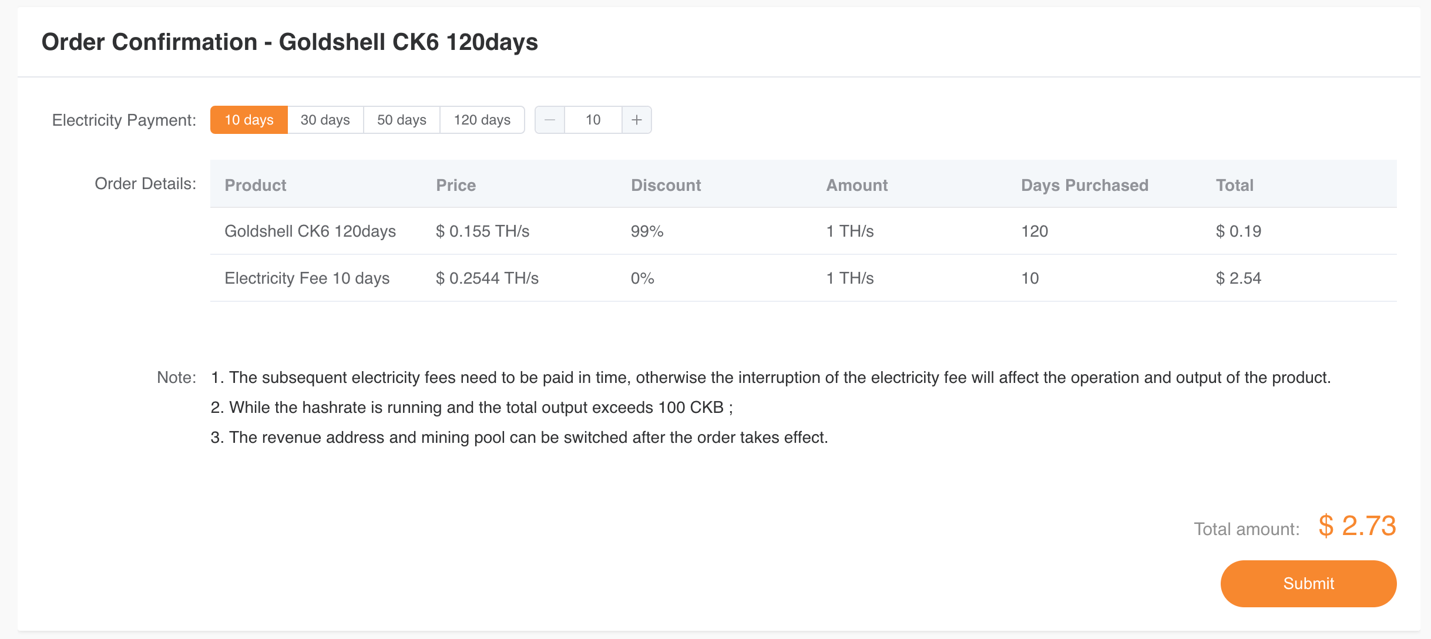Click the $ 0.2544 TH/s price cell
The width and height of the screenshot is (1431, 639).
click(x=488, y=278)
